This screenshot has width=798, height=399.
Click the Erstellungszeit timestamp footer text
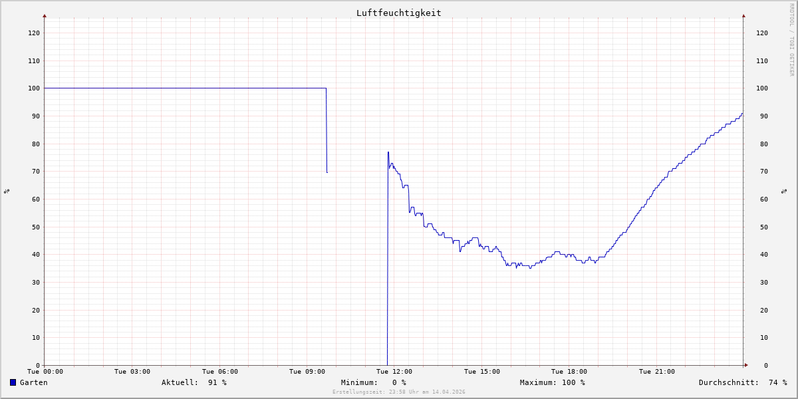(399, 392)
